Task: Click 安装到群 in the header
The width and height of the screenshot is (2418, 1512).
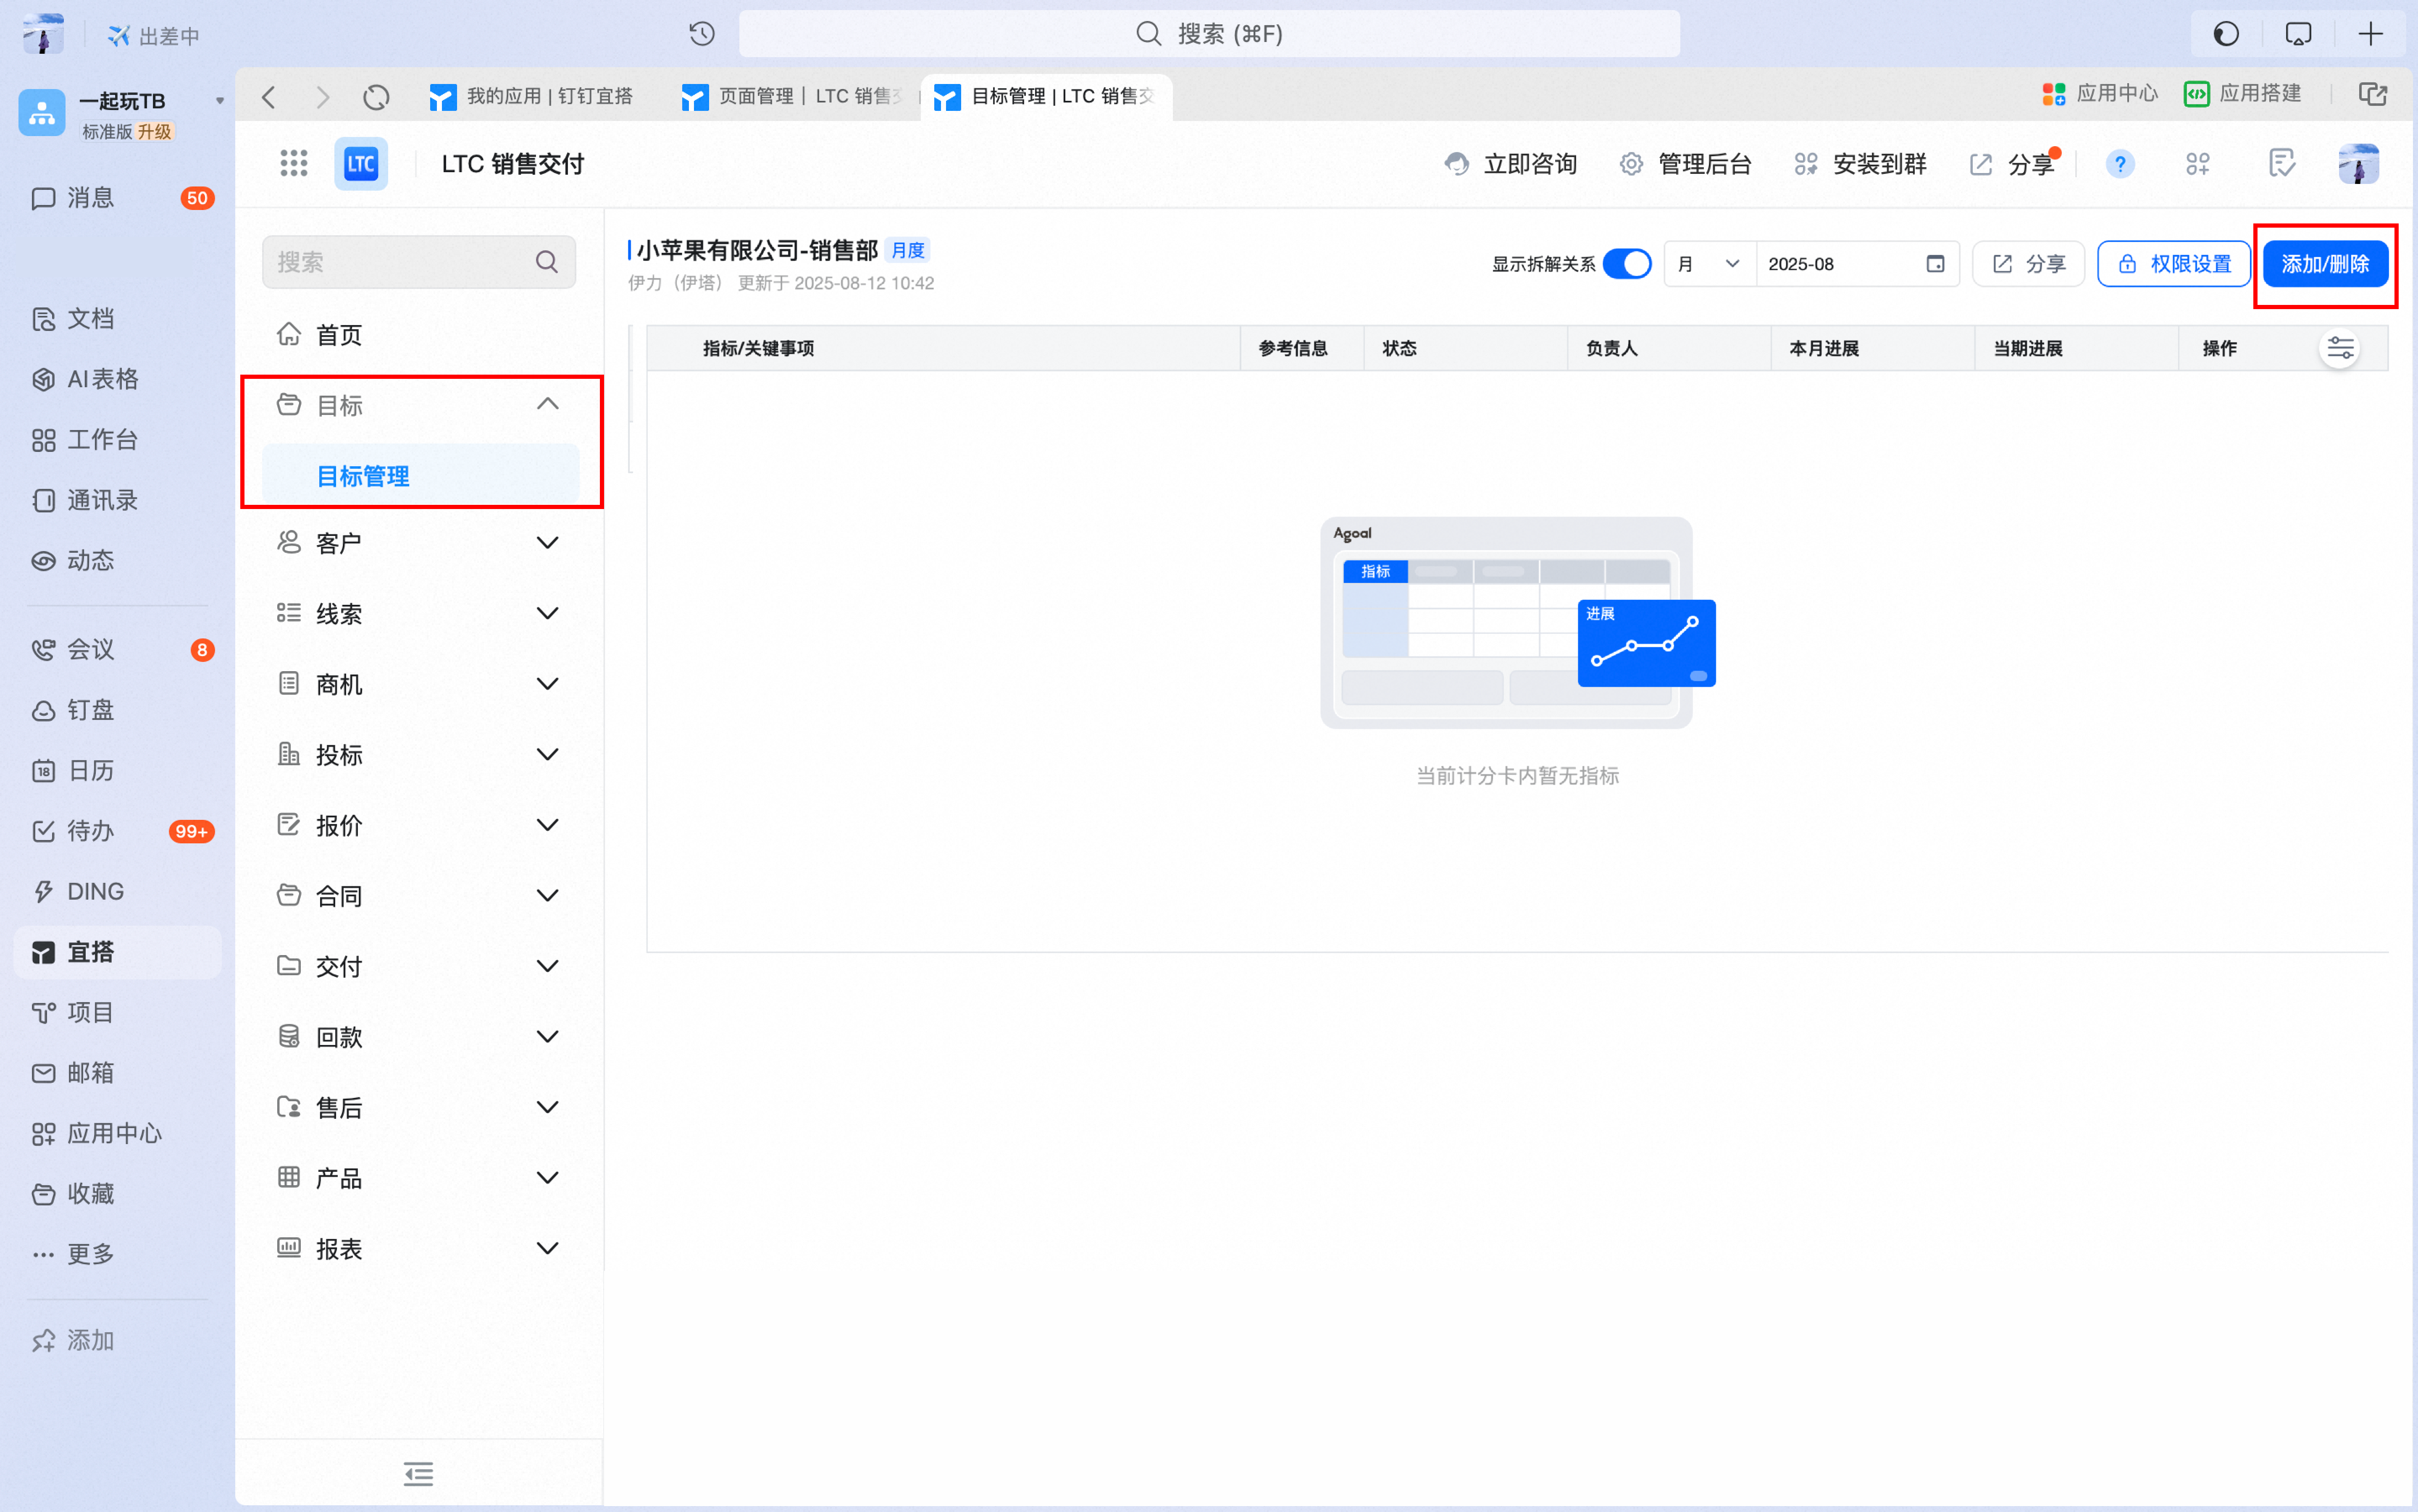Action: click(1861, 164)
